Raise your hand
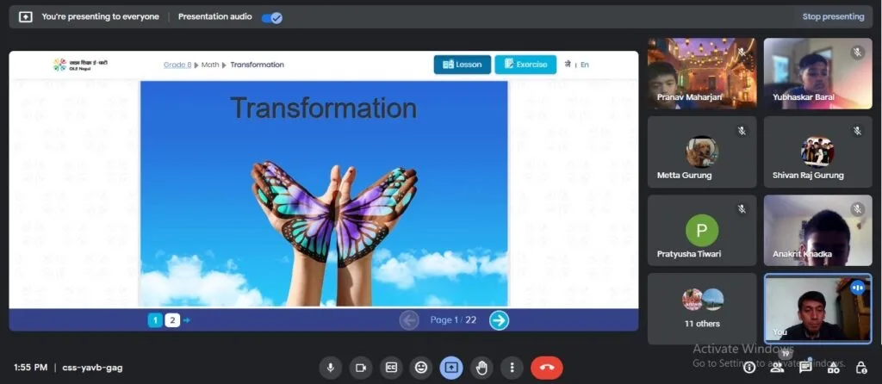This screenshot has height=384, width=882. (481, 368)
